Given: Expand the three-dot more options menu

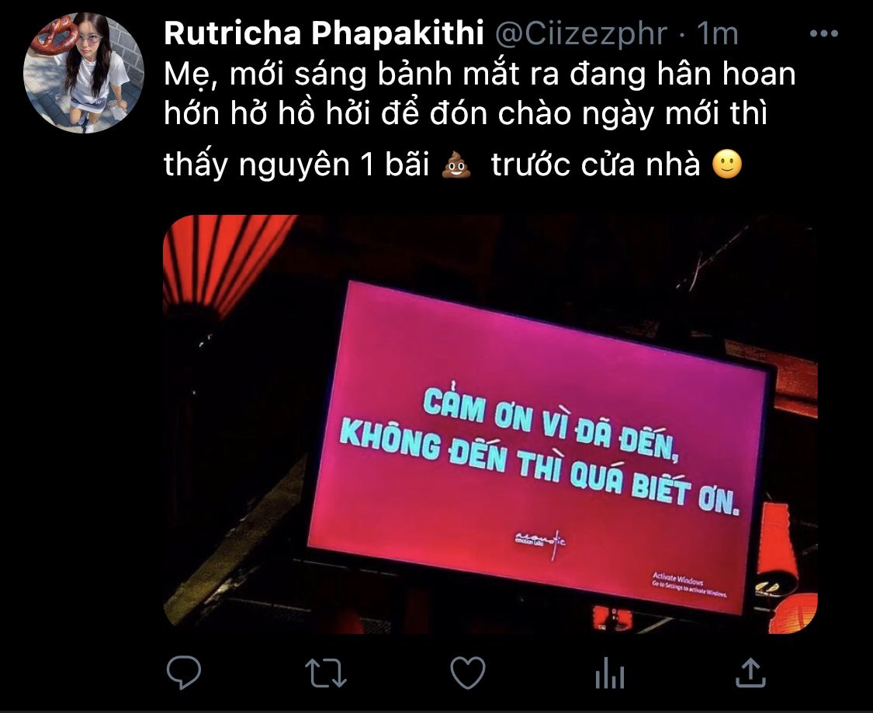Looking at the screenshot, I should point(824,33).
